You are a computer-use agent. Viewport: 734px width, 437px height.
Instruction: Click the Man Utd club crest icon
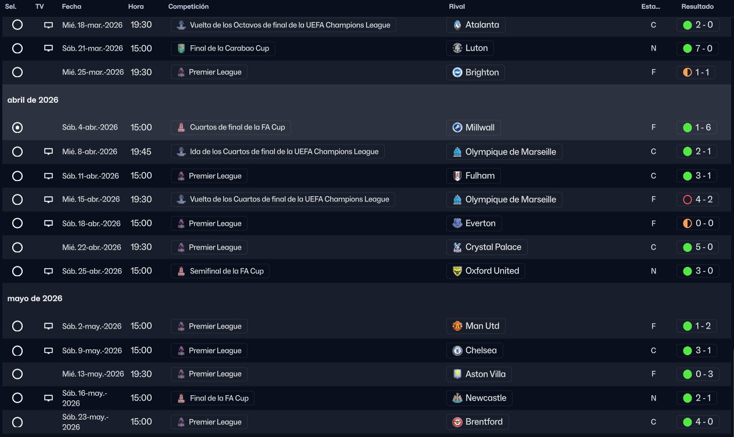[x=457, y=326]
